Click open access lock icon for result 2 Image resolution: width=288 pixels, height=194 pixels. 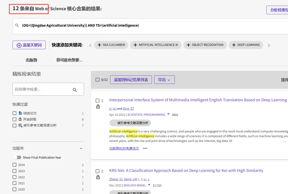[98, 177]
